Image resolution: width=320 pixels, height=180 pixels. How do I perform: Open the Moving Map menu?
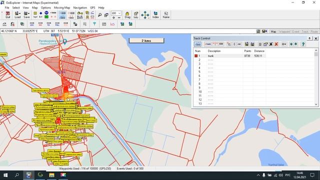pos(62,7)
